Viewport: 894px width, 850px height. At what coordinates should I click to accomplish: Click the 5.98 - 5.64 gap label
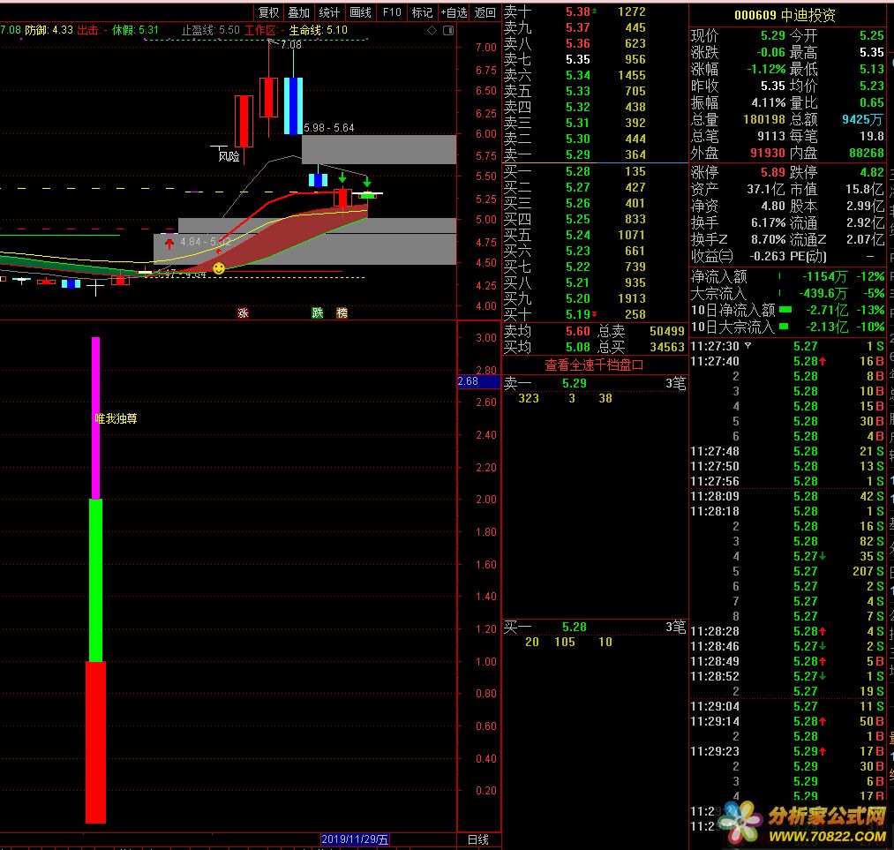point(329,128)
